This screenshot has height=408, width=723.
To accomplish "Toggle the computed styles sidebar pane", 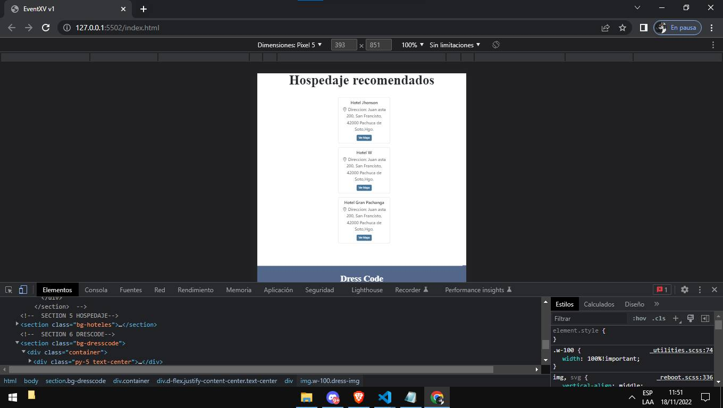I will tap(705, 318).
